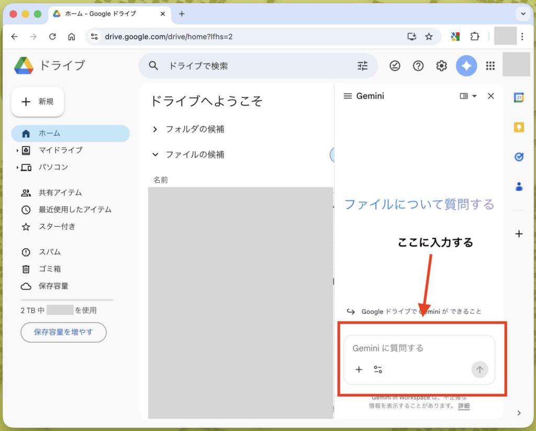
Task: Click the Gemini sparkle icon in header
Action: (x=466, y=66)
